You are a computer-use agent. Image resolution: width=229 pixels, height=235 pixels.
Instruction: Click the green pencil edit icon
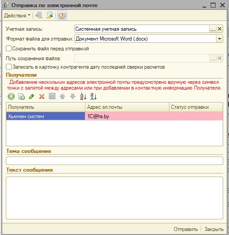click(32, 96)
